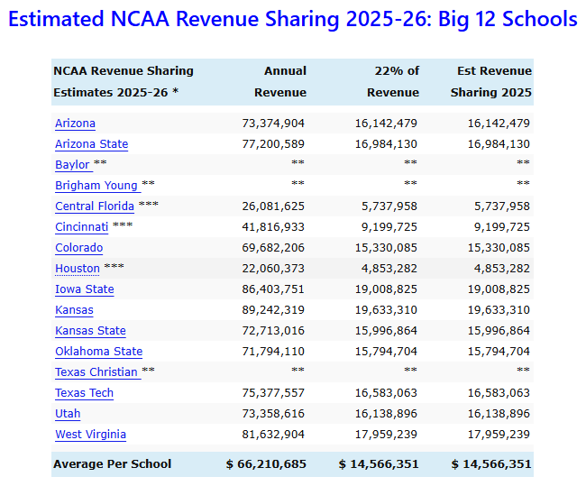586x486 pixels.
Task: Click Kansas 22% value 19,633,310
Action: pyautogui.click(x=386, y=310)
